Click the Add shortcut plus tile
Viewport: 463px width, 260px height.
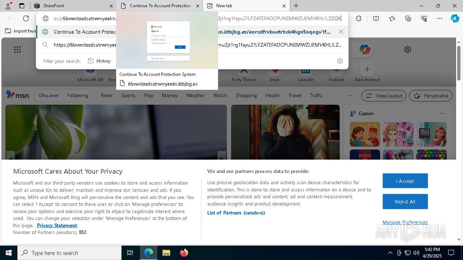[x=367, y=69]
